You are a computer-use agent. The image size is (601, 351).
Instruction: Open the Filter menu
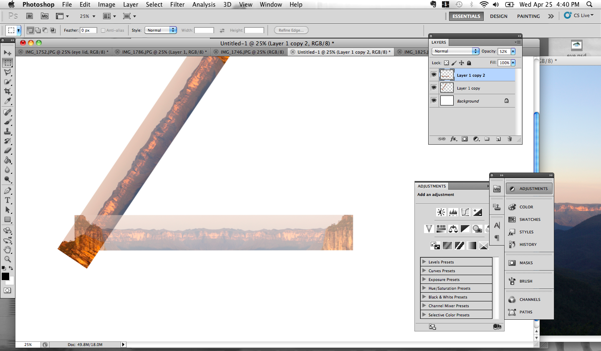point(177,5)
